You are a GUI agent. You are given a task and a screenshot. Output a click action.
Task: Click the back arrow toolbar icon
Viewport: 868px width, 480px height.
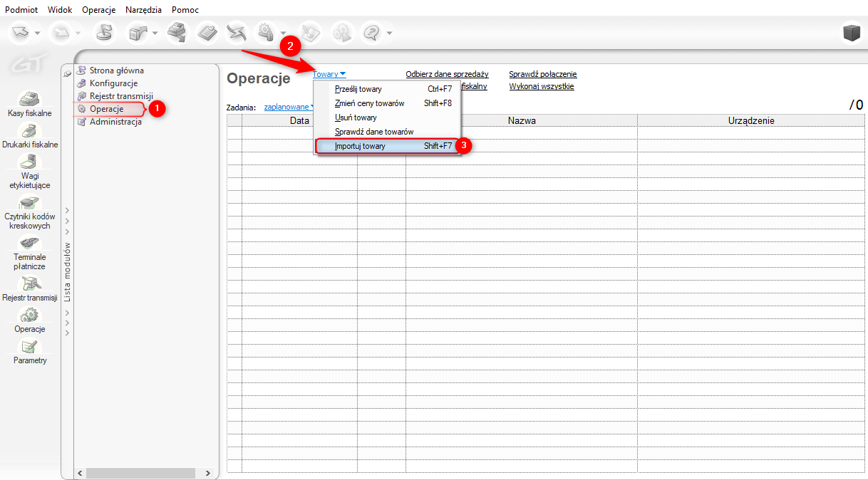19,32
